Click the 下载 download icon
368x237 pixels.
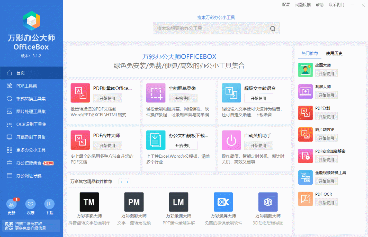click(49, 205)
